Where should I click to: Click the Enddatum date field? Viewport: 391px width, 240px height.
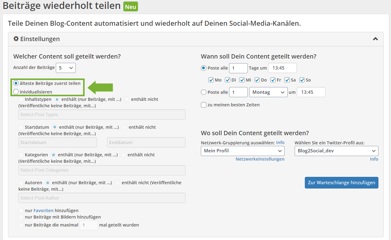[146, 142]
